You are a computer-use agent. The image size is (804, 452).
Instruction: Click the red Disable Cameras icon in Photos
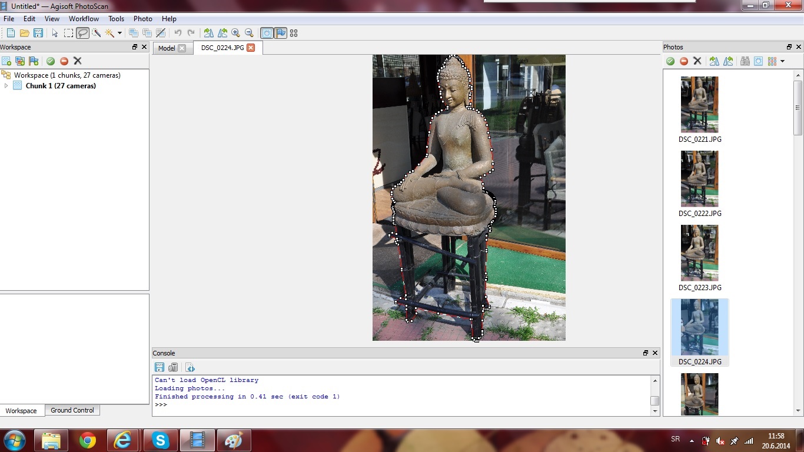[684, 61]
